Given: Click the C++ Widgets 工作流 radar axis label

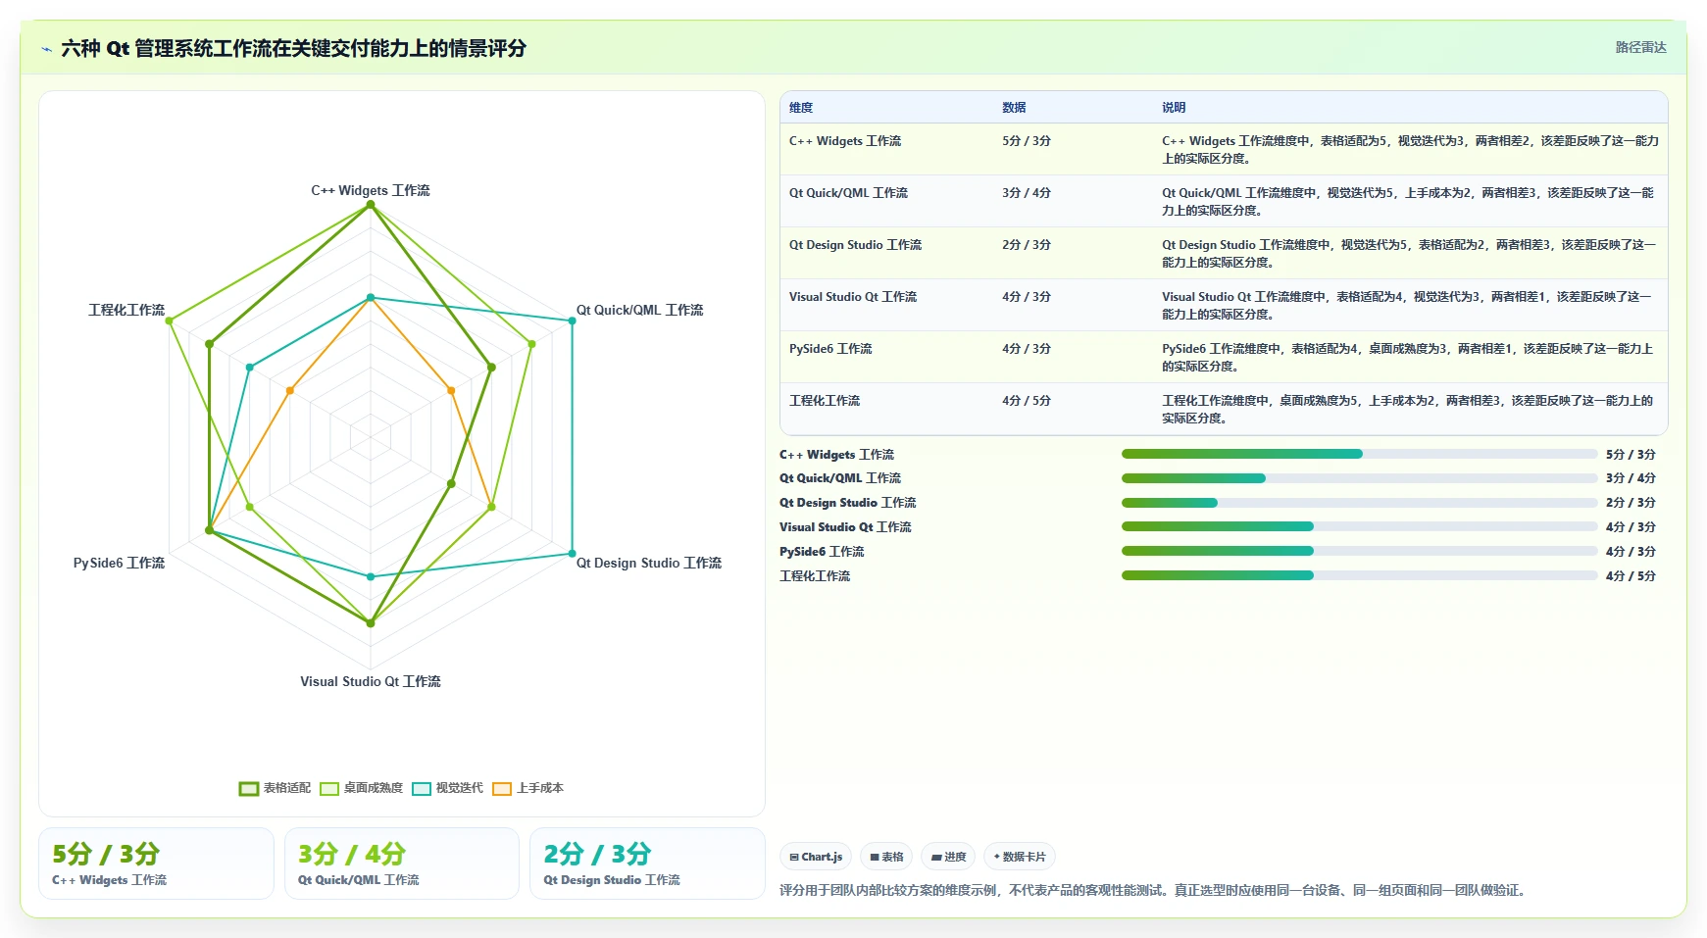Looking at the screenshot, I should click(x=371, y=190).
